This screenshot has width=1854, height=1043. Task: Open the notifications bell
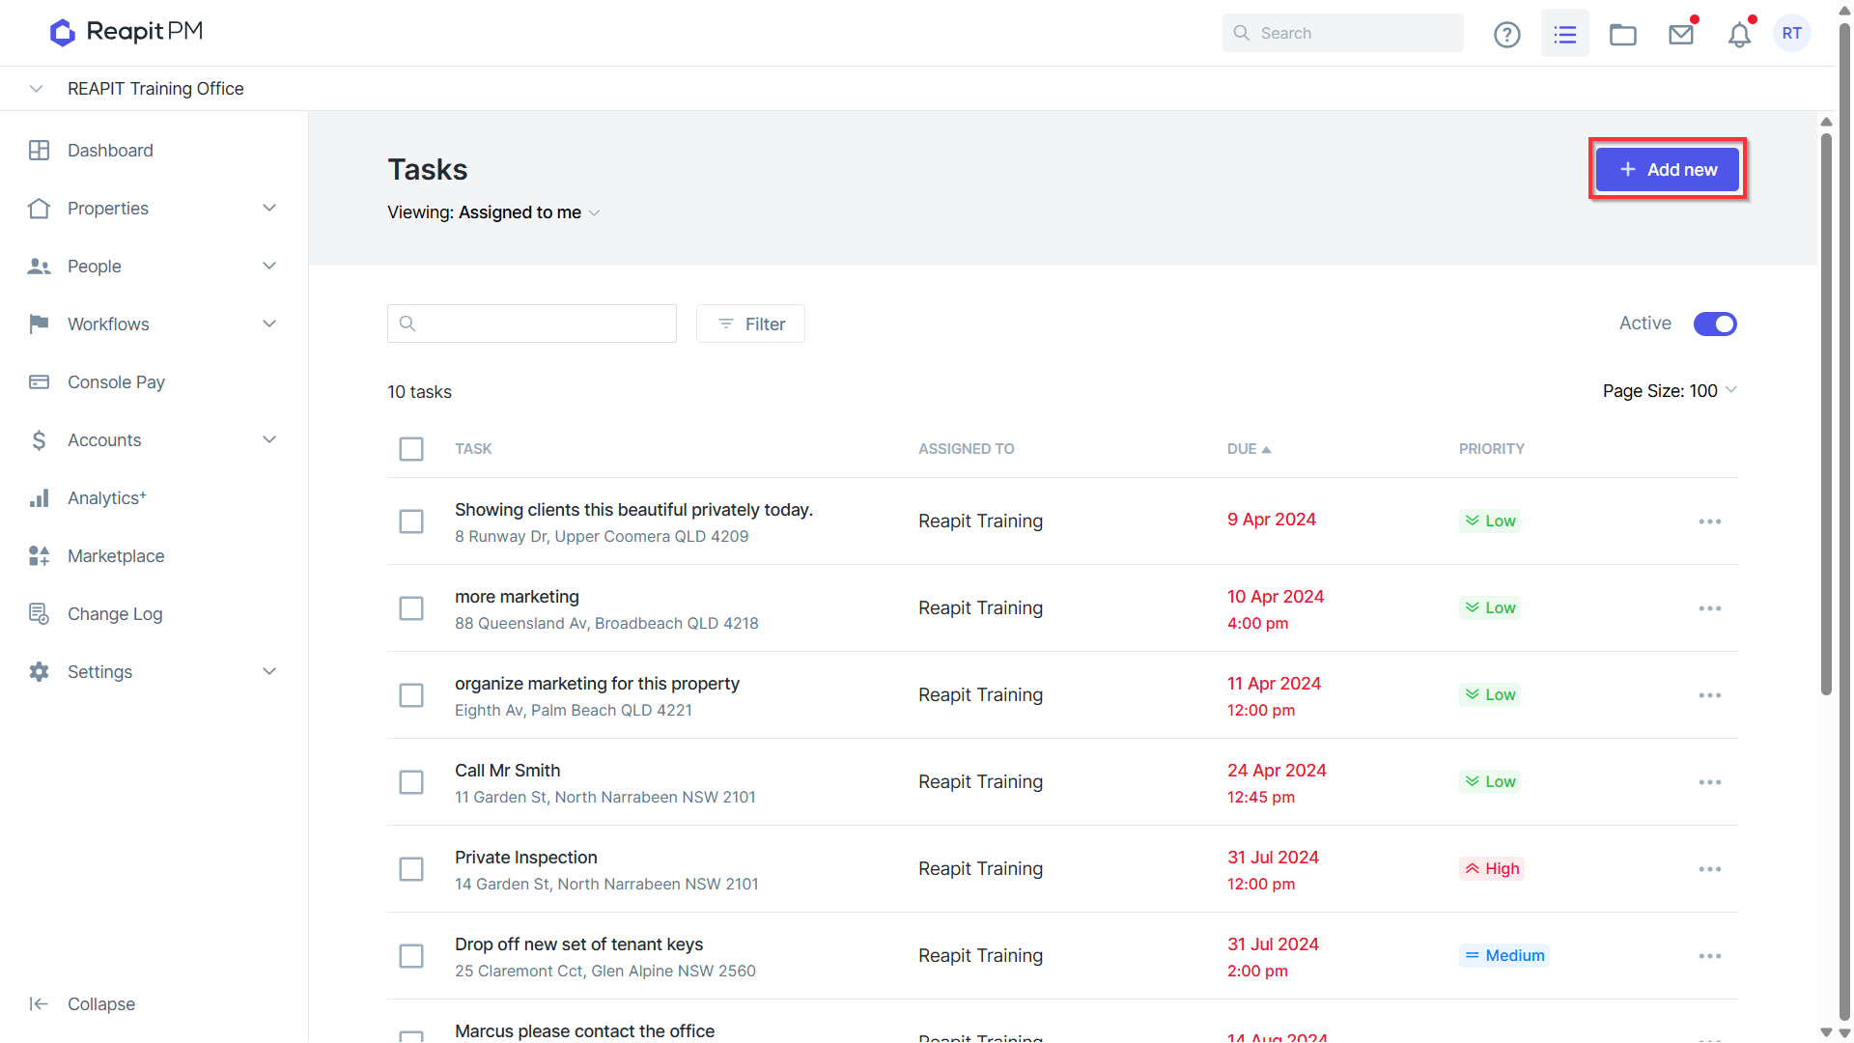[x=1739, y=35]
